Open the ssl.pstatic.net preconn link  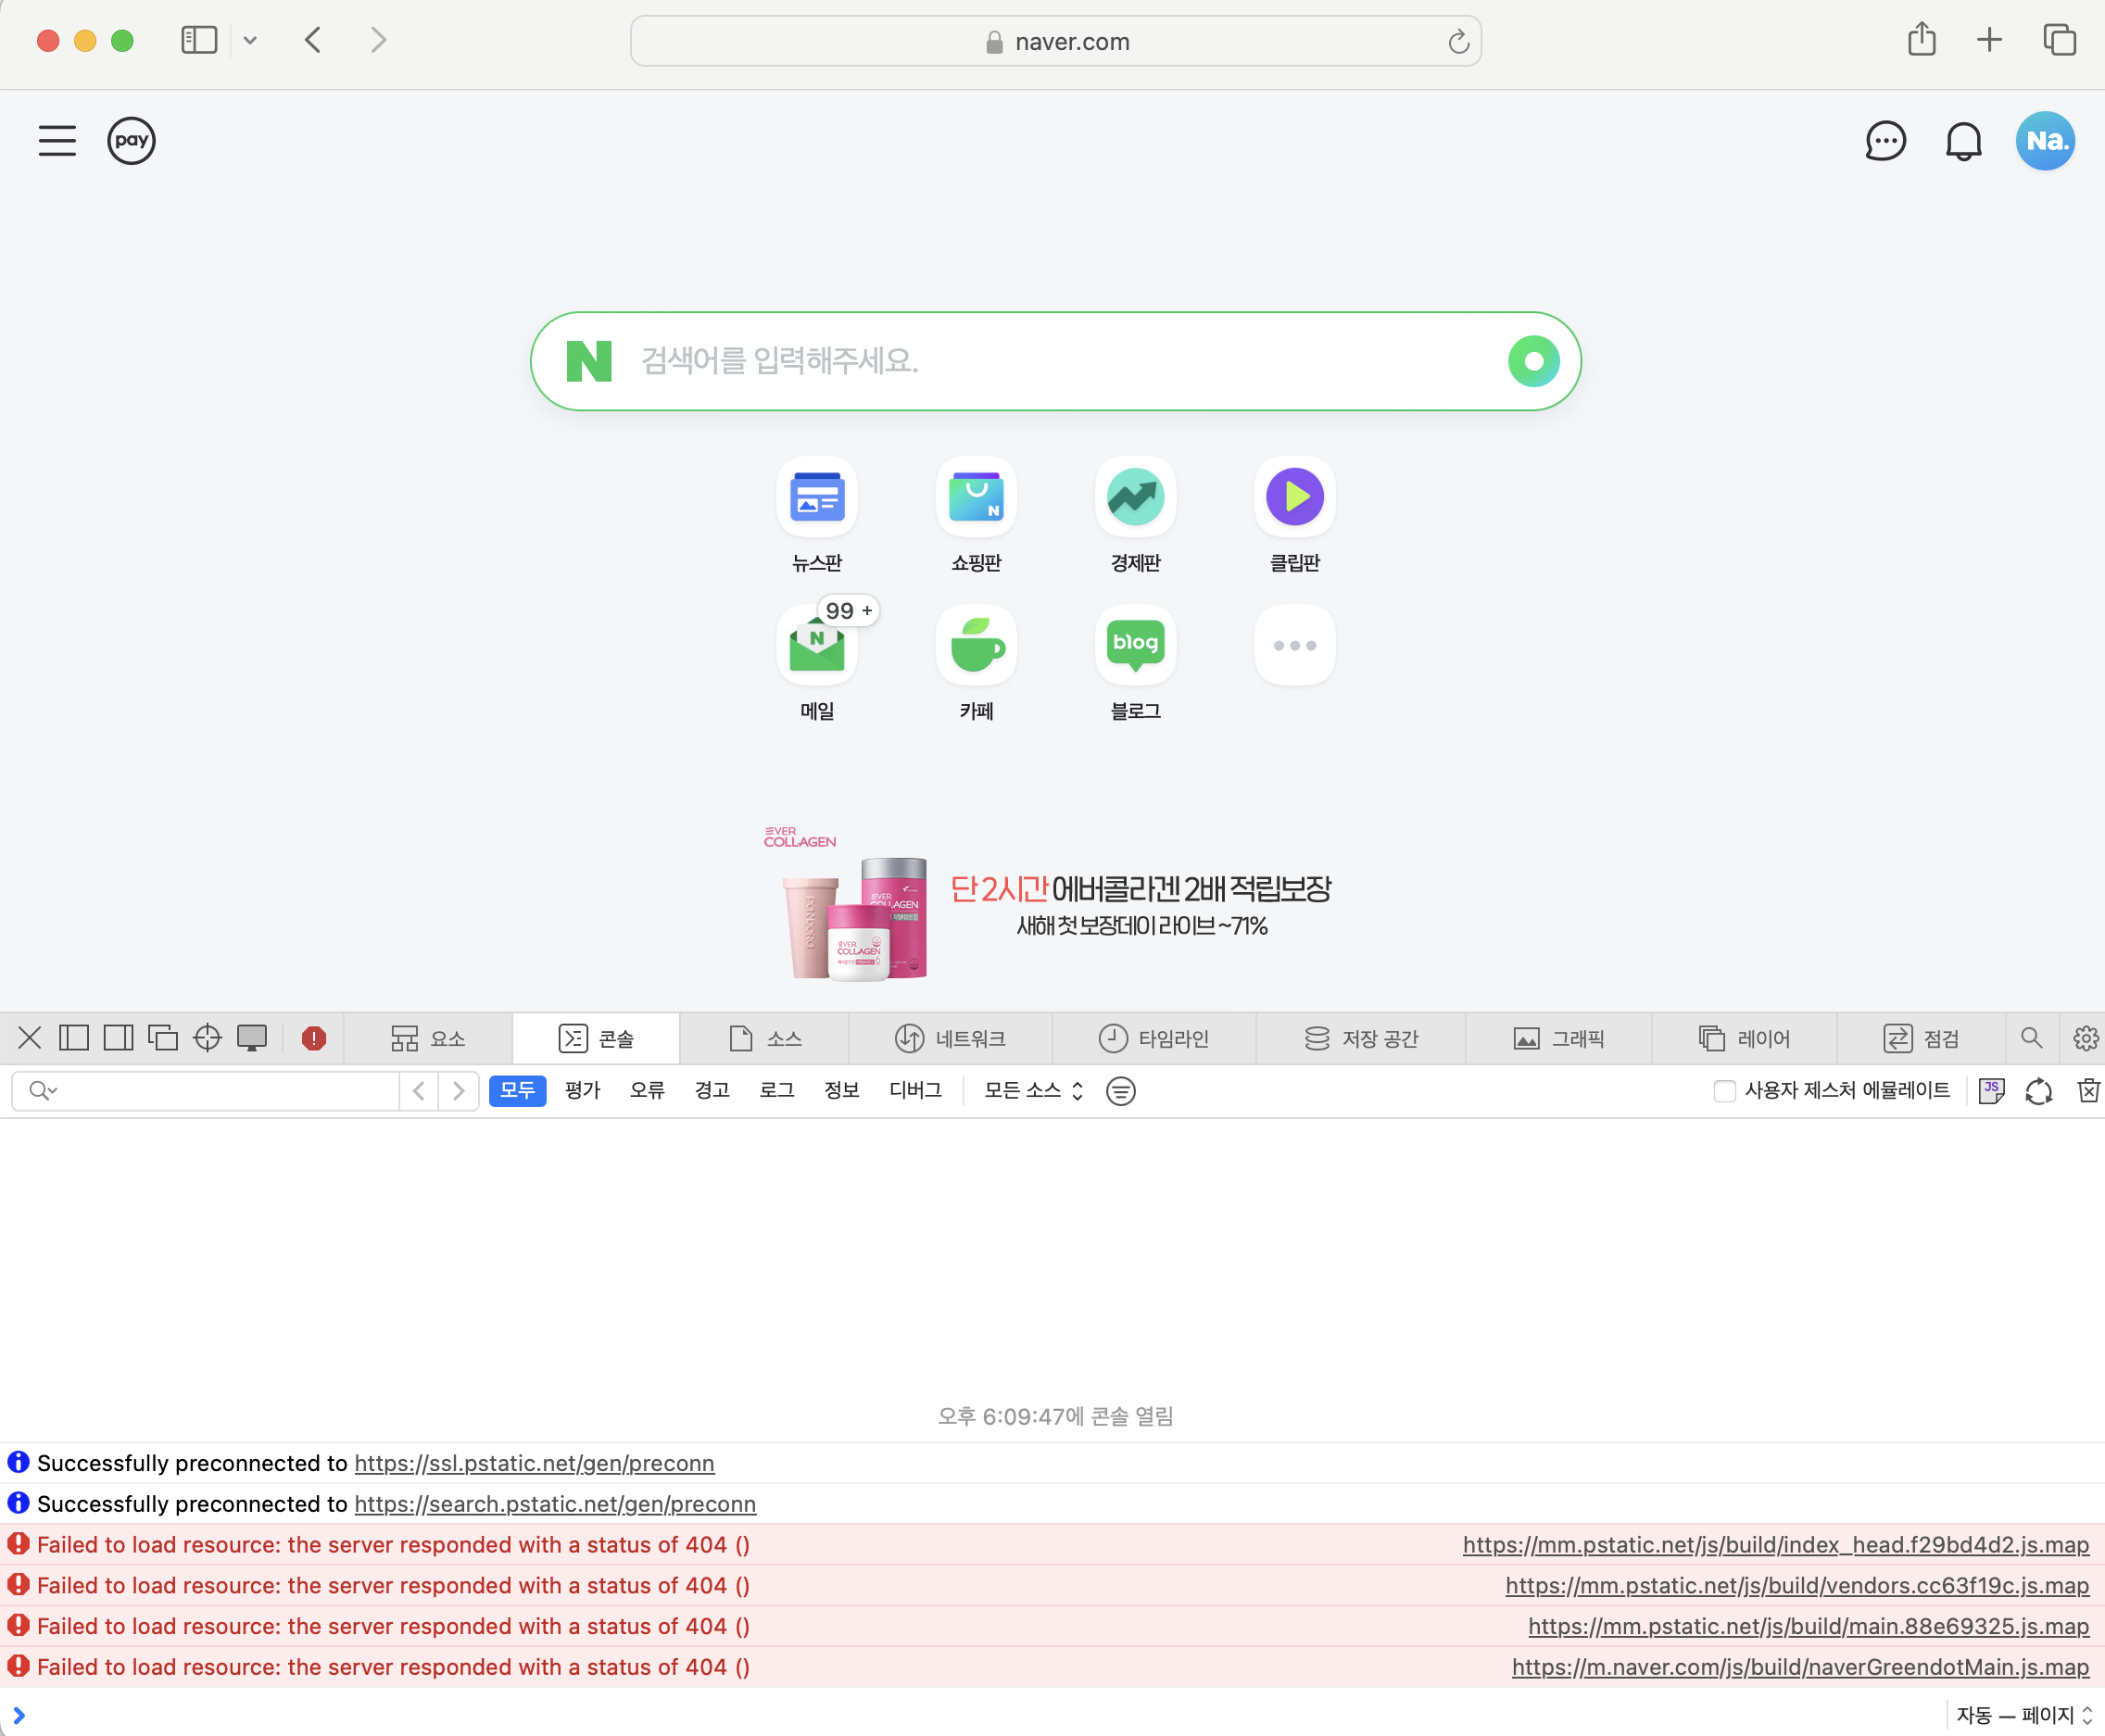(x=534, y=1463)
